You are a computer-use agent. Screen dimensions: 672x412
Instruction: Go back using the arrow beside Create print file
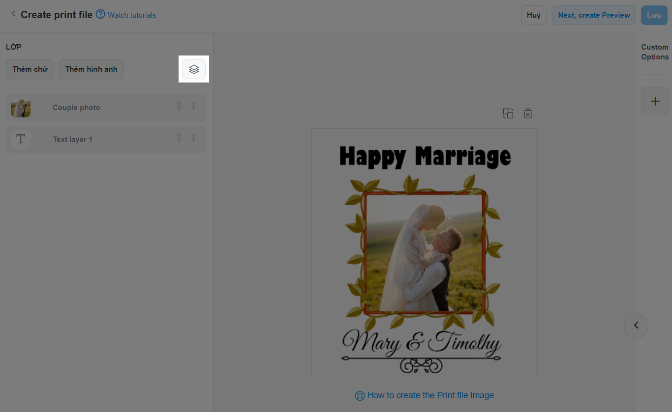pyautogui.click(x=13, y=14)
